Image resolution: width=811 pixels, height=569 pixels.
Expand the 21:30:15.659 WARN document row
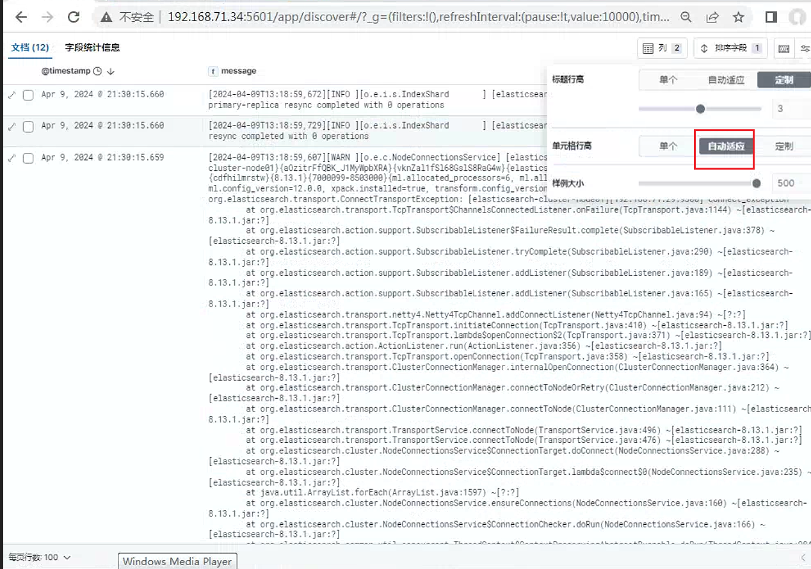(x=11, y=157)
